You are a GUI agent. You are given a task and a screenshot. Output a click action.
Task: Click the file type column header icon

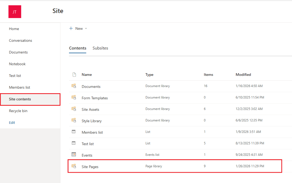74,75
